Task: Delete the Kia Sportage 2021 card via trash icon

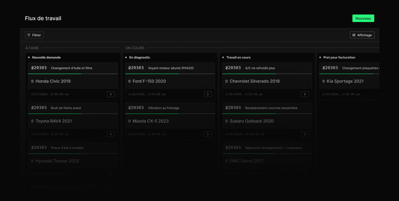Action: tap(324, 81)
